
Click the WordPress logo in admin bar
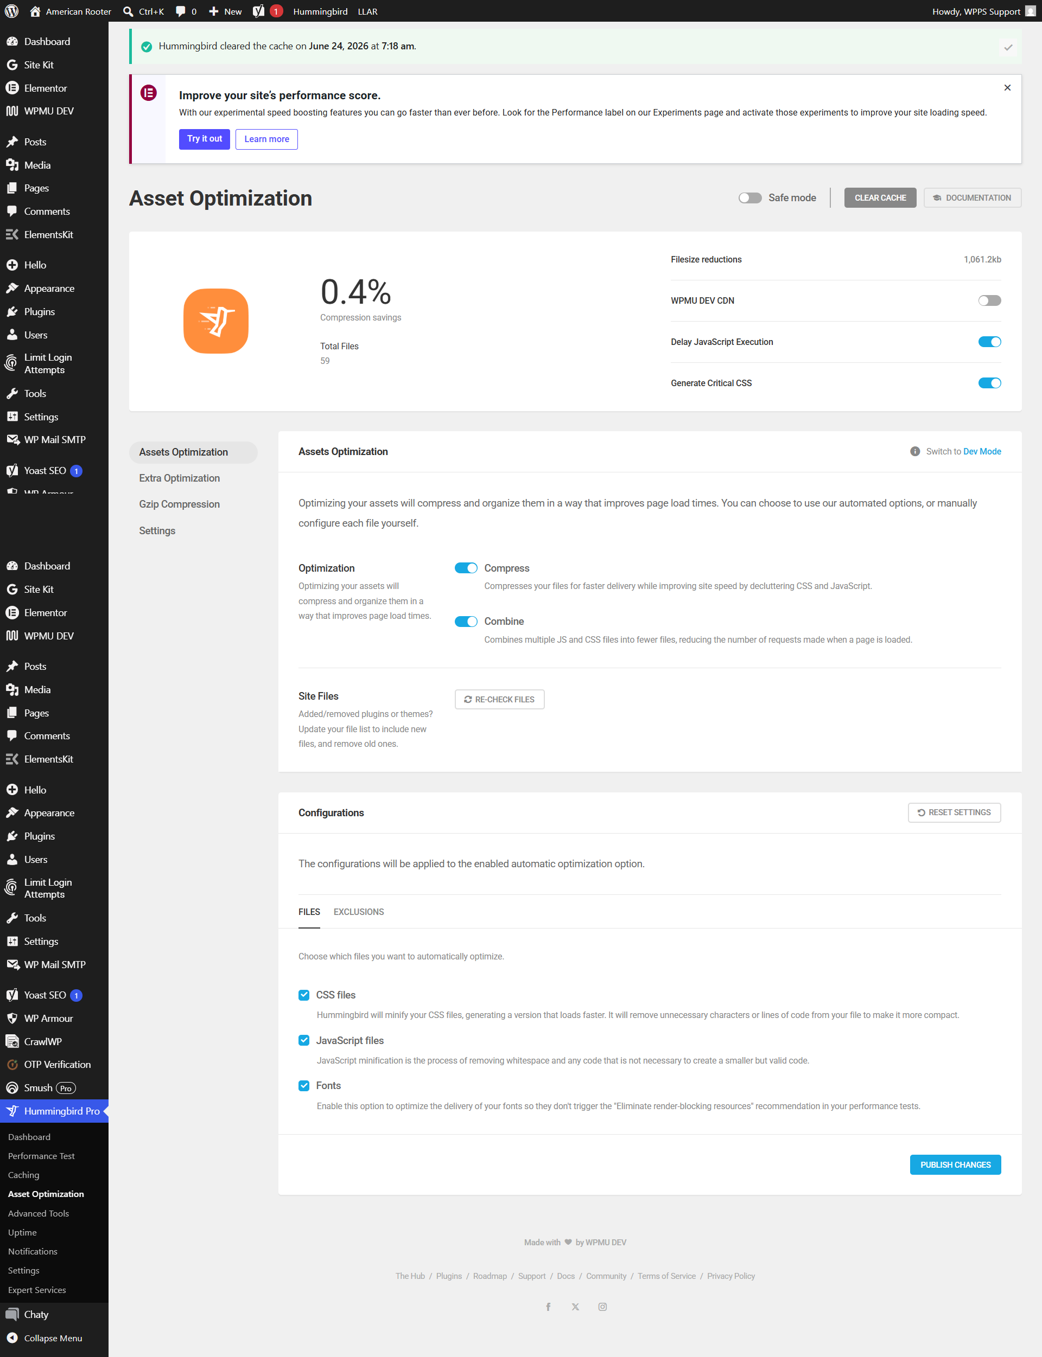pos(12,11)
